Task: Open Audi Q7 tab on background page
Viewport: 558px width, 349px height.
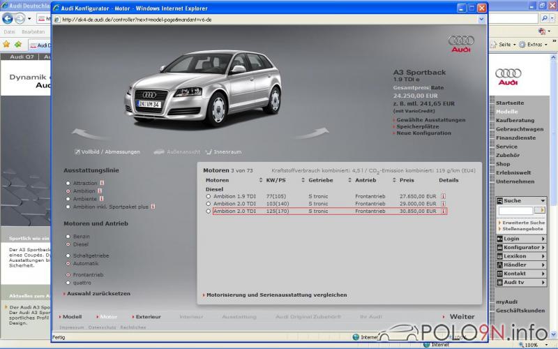Action: [x=22, y=57]
